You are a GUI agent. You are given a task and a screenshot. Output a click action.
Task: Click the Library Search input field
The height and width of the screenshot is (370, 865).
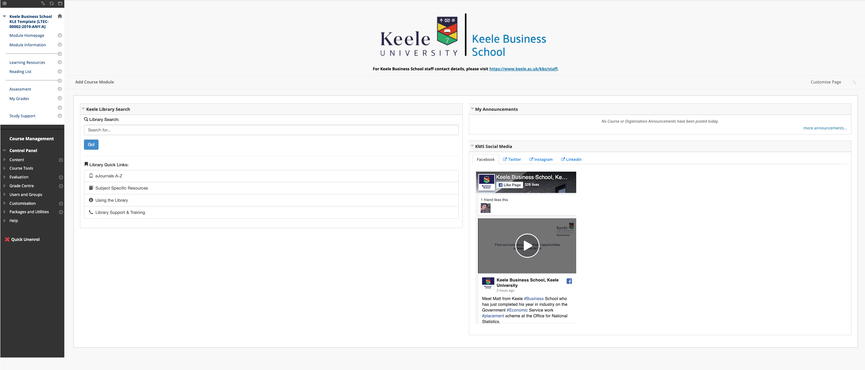click(x=271, y=130)
